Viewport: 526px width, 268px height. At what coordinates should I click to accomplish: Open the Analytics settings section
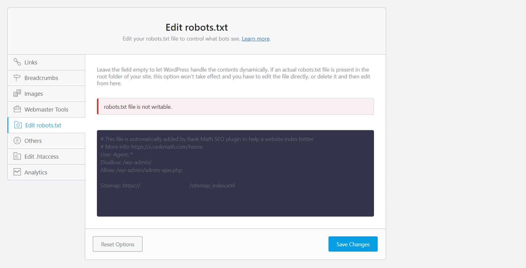(x=36, y=172)
